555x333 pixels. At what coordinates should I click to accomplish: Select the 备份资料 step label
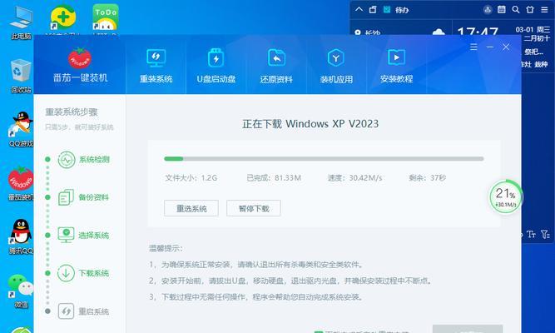[x=94, y=197]
